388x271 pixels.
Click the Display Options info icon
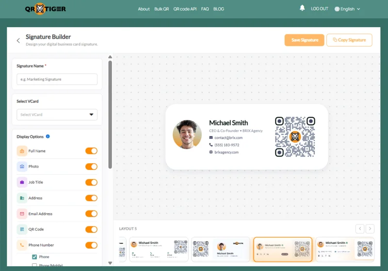pos(48,136)
